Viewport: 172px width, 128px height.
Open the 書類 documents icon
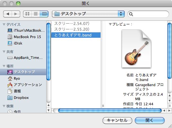click(10, 91)
